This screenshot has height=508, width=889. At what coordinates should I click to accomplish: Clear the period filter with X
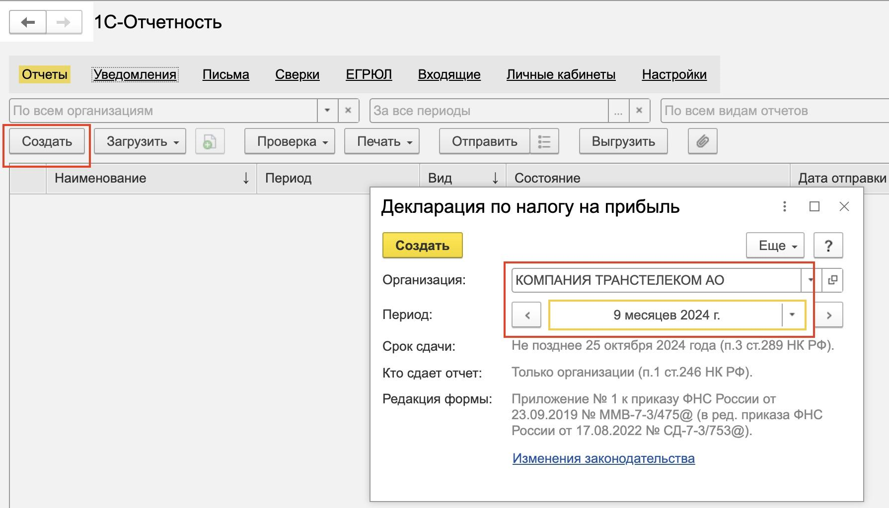[639, 111]
